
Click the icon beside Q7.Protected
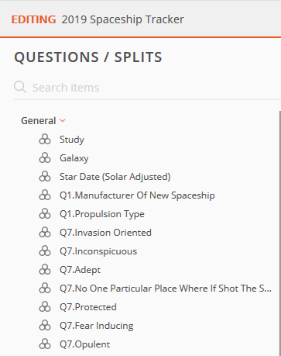pos(45,307)
